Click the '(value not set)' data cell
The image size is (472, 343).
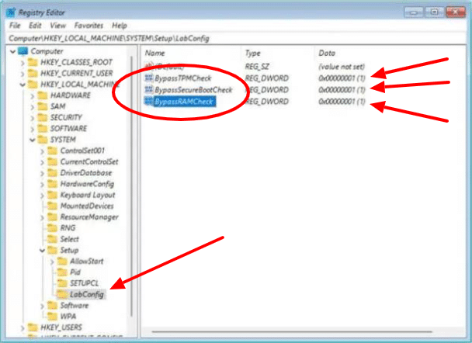click(342, 67)
